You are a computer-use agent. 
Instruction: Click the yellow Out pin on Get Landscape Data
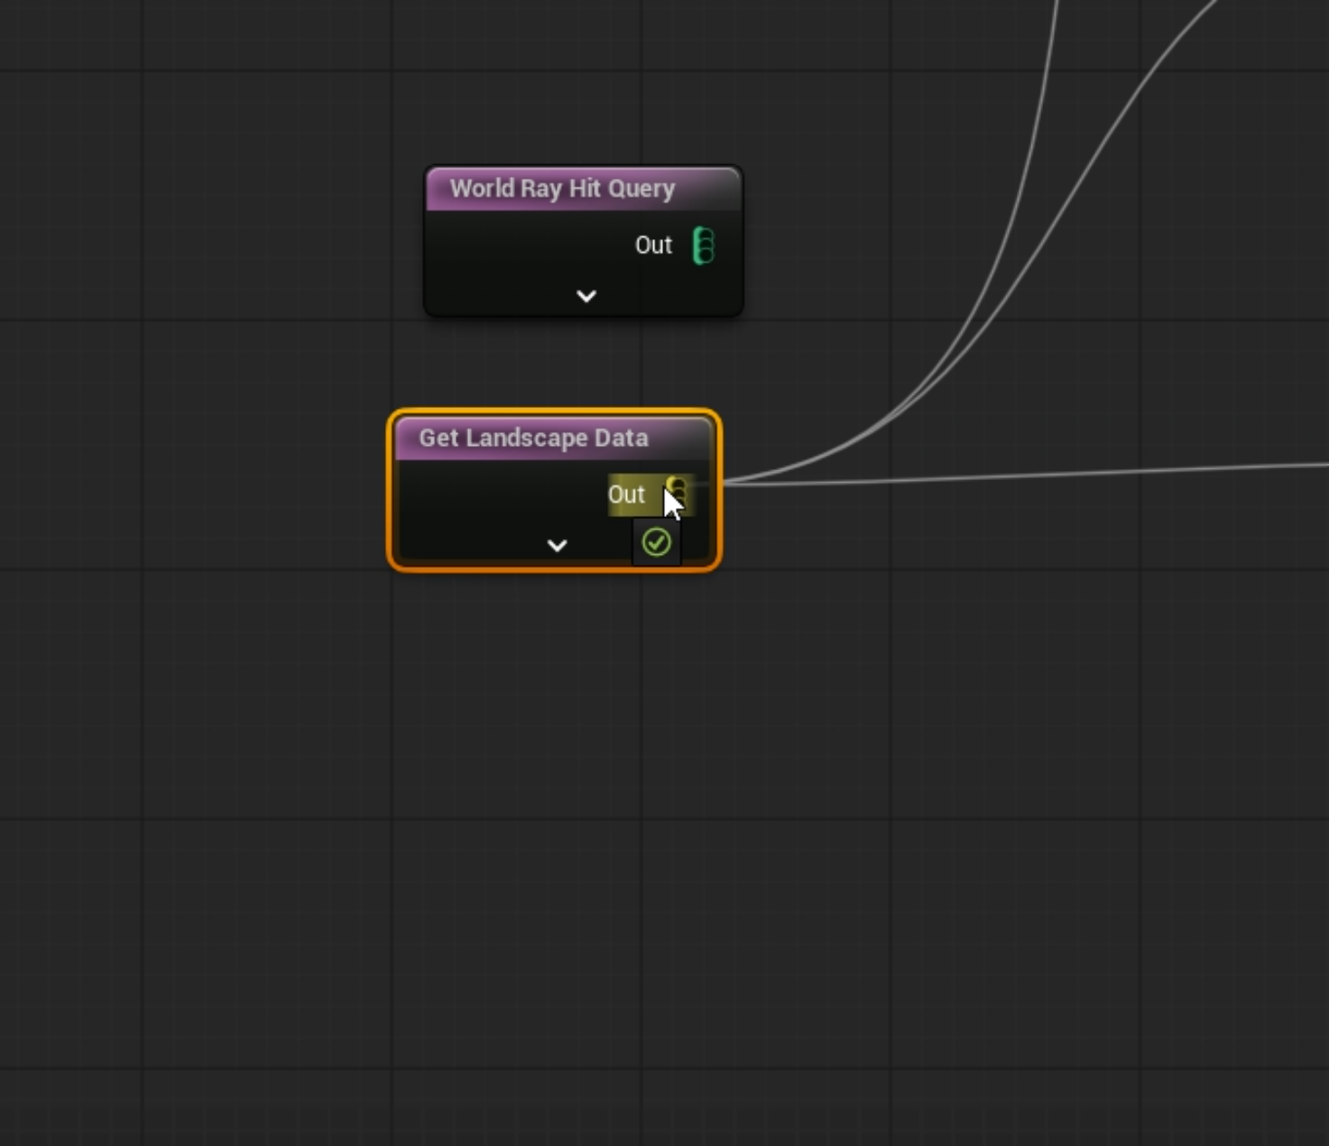point(677,493)
